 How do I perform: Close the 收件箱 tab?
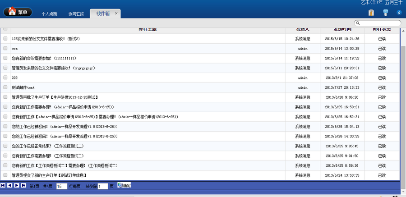[x=116, y=14]
